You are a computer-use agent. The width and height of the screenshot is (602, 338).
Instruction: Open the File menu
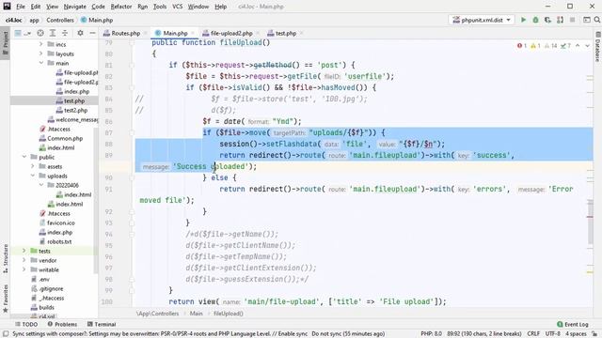(21, 7)
